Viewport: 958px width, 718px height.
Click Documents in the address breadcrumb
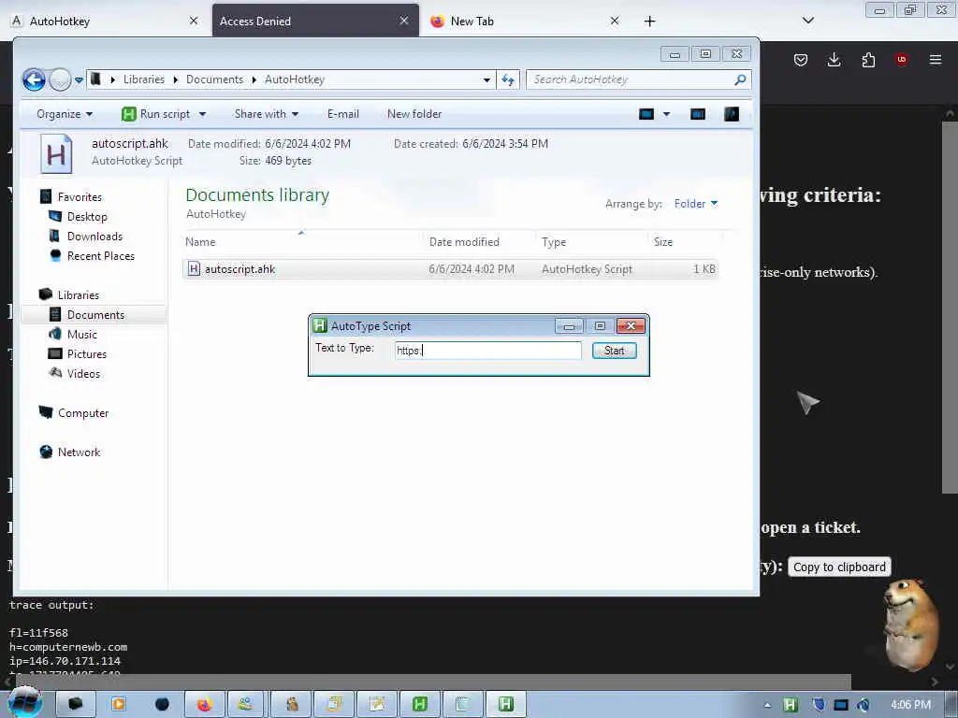click(214, 79)
